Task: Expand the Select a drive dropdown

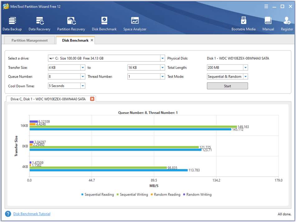Action: point(163,58)
